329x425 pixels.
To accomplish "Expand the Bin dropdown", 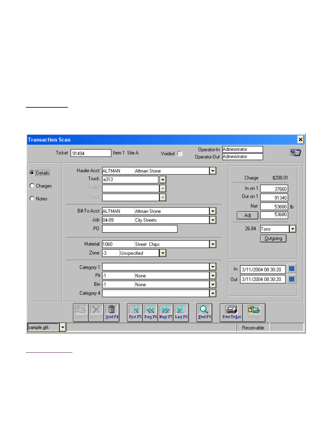I will click(x=213, y=285).
